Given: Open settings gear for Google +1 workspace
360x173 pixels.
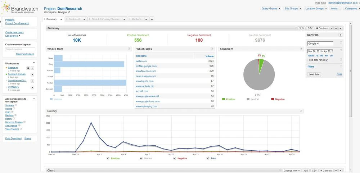Looking at the screenshot, I should pos(28,68).
